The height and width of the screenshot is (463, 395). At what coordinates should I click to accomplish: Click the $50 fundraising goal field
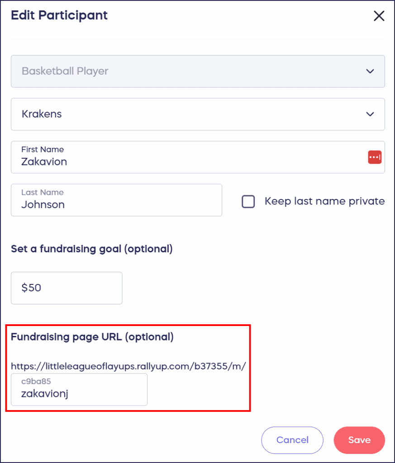point(66,288)
